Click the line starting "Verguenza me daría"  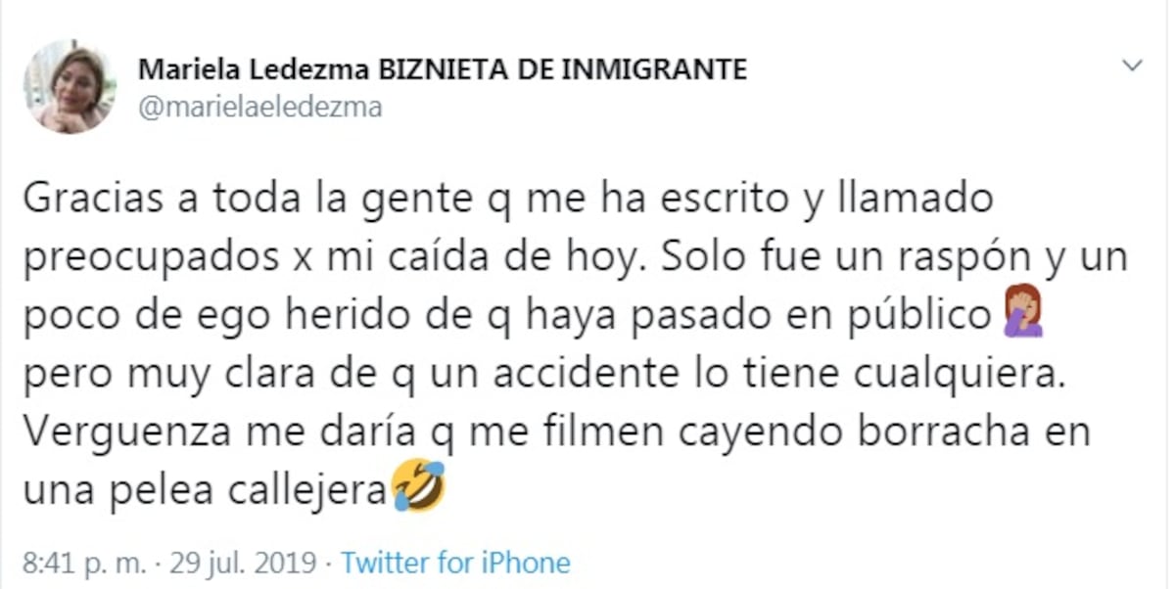[x=555, y=431]
